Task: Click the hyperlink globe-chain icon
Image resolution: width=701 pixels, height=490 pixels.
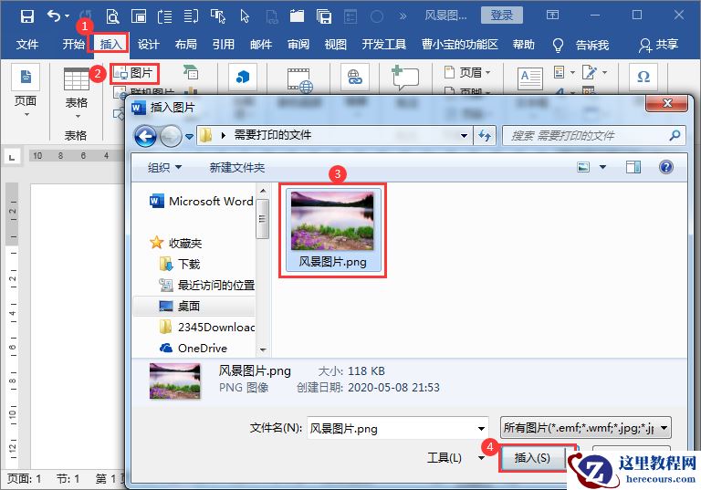Action: (354, 77)
